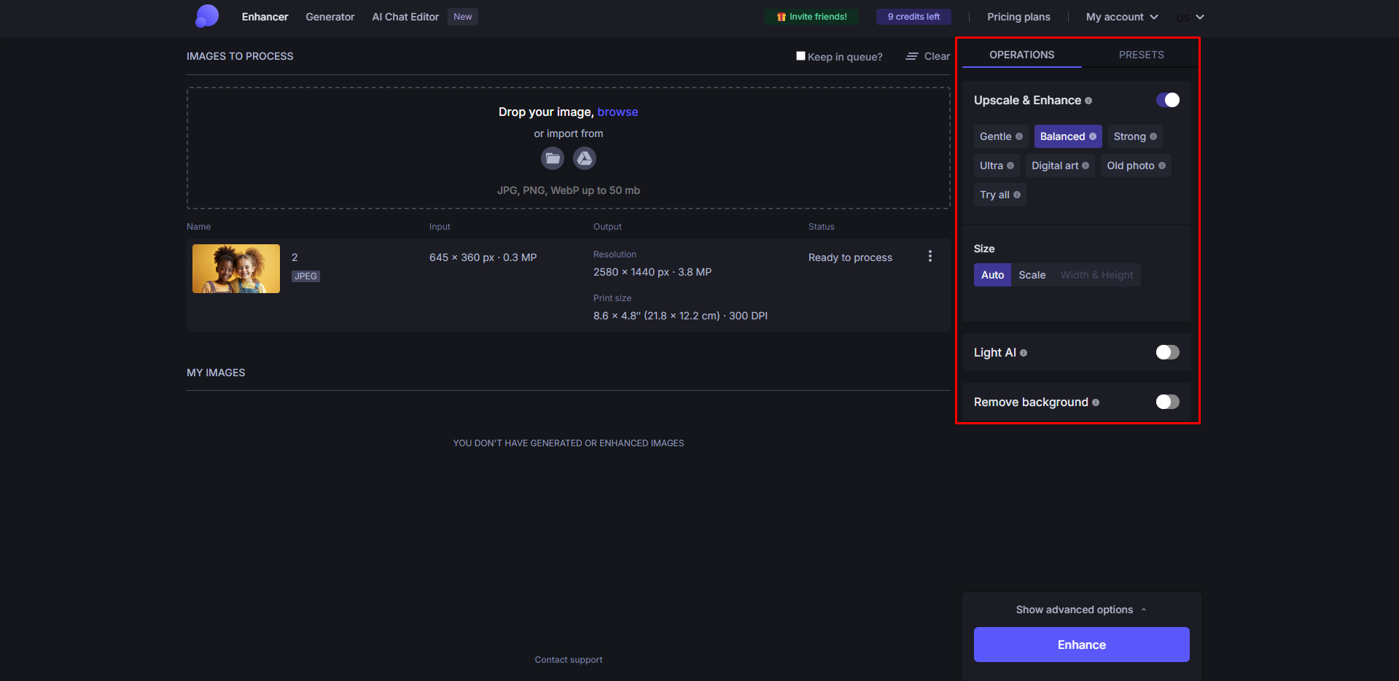Switch to the Operations tab
This screenshot has width=1399, height=681.
[1021, 55]
